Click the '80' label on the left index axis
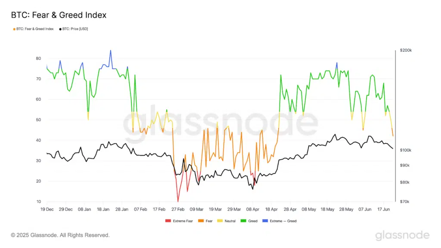The width and height of the screenshot is (441, 248). tap(38, 59)
